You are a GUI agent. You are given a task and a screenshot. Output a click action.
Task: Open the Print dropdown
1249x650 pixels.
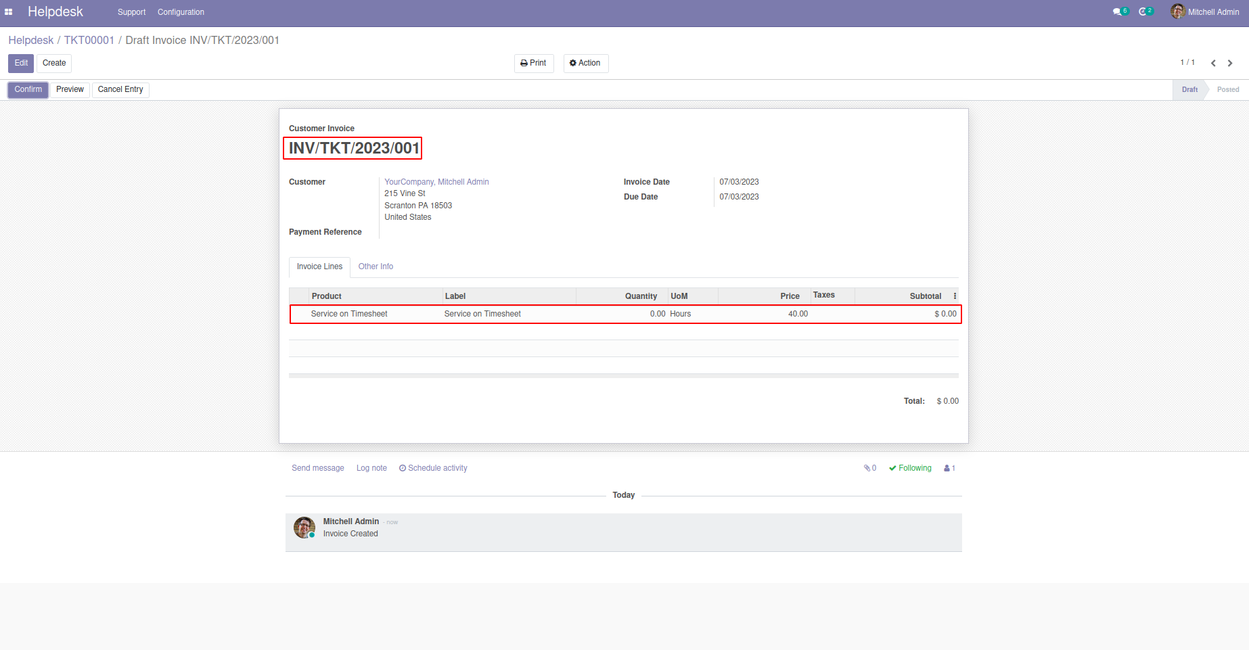(534, 63)
